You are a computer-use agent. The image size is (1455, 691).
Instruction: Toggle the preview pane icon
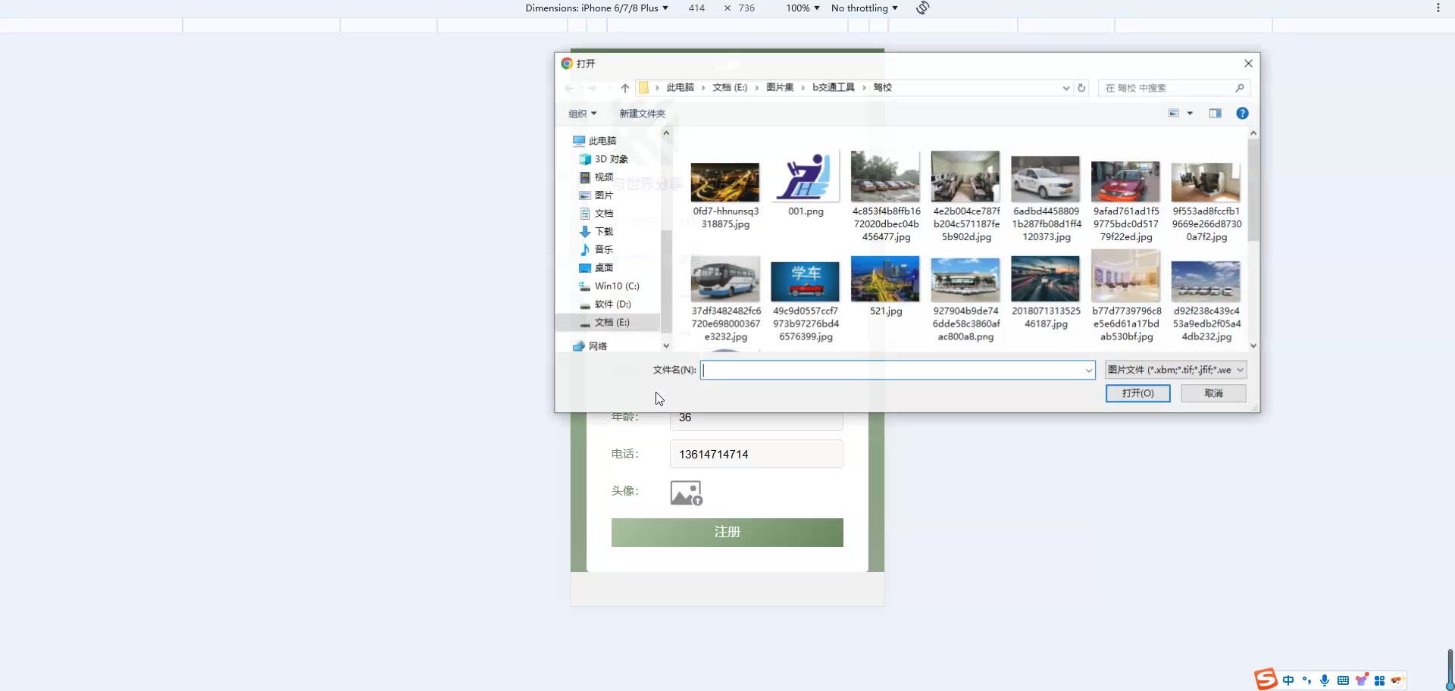pos(1215,114)
